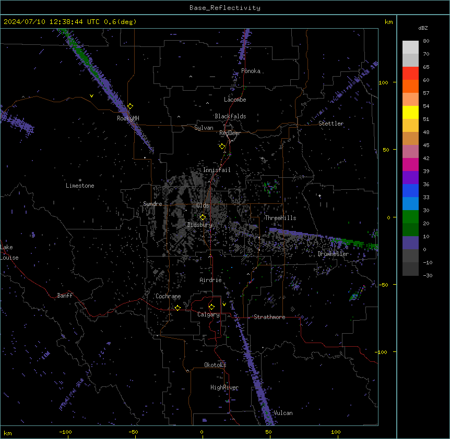The width and height of the screenshot is (450, 439).
Task: Click the Calgary city label
Action: point(208,314)
